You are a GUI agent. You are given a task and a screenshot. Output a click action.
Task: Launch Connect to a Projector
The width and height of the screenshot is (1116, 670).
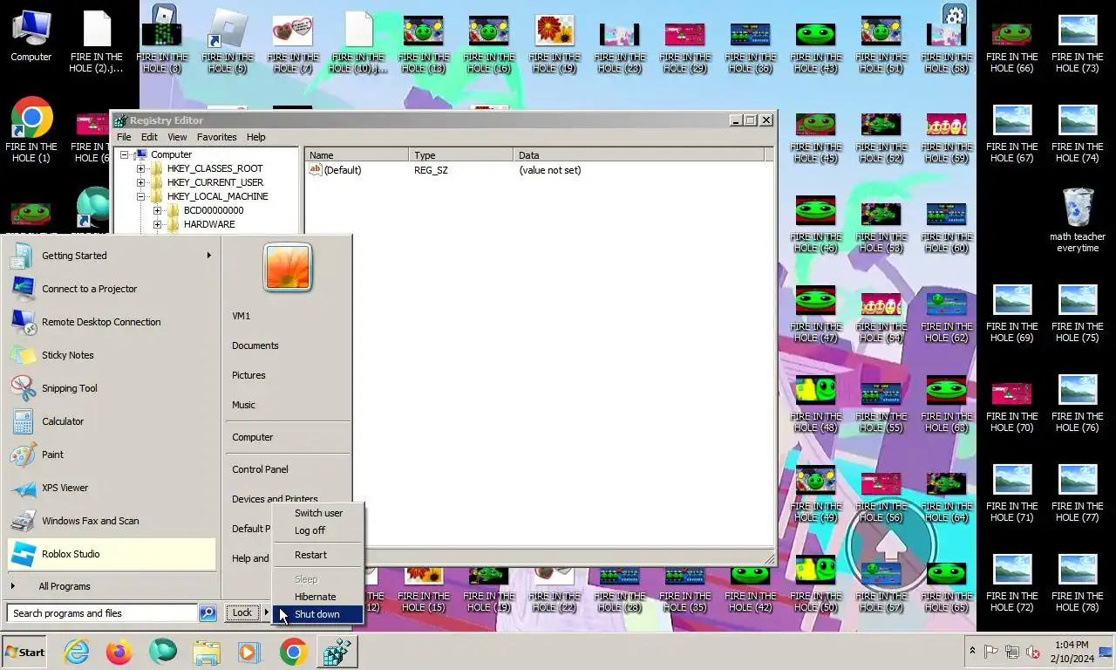[x=111, y=289]
